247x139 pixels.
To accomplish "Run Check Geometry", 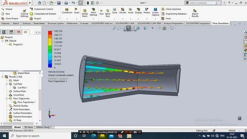I will (x=171, y=9).
